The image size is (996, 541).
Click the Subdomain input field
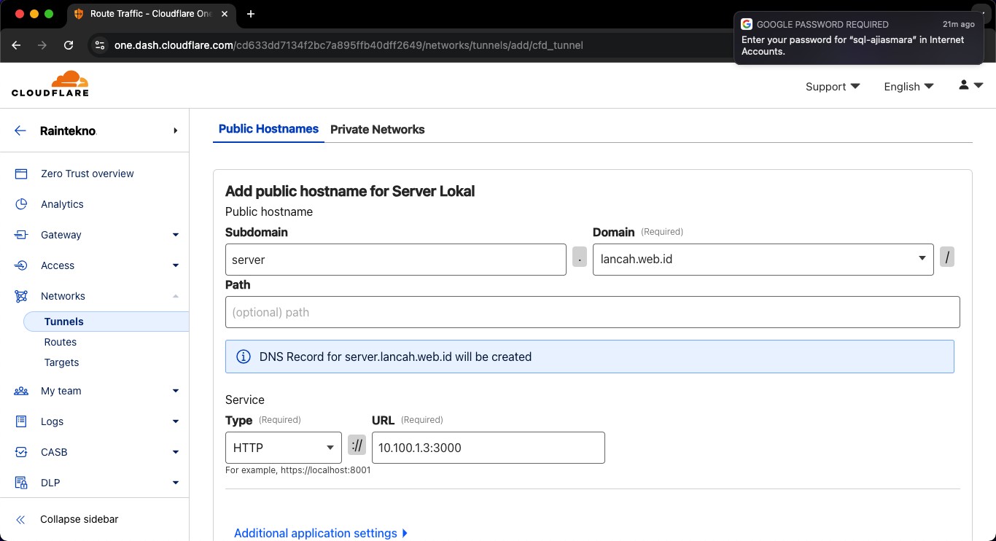[x=395, y=260]
